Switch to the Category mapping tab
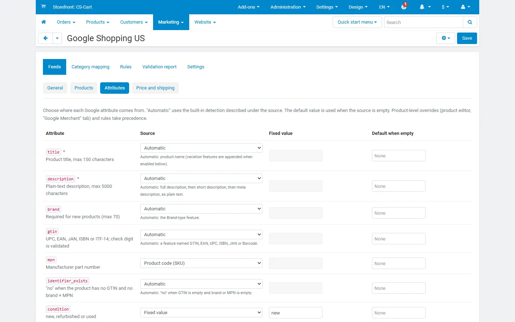This screenshot has height=322, width=515. point(90,67)
